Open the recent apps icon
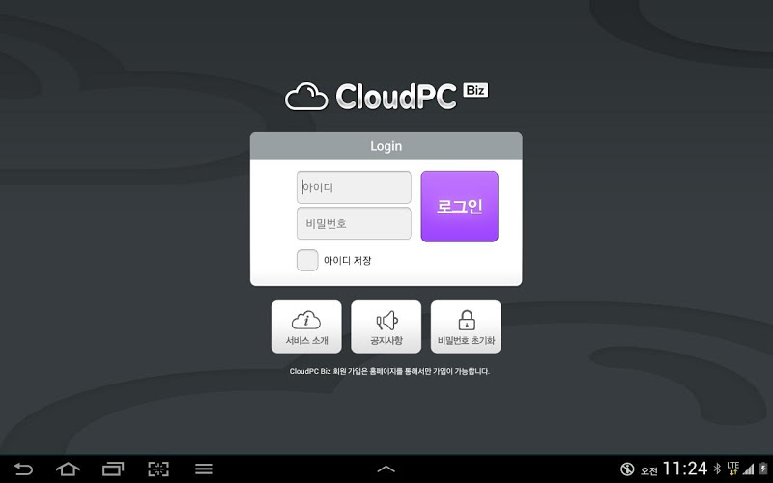773x483 pixels. (113, 469)
